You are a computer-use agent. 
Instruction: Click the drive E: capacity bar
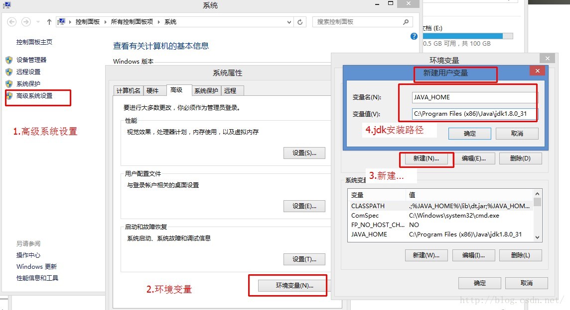tap(468, 36)
